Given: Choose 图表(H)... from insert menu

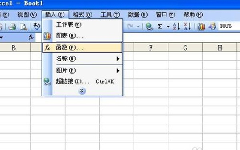Looking at the screenshot, I should point(82,36).
